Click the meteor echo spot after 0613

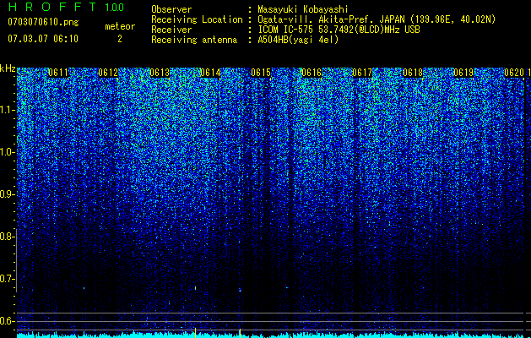click(x=195, y=288)
